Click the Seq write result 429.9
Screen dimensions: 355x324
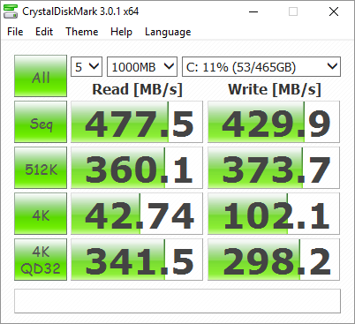click(274, 122)
